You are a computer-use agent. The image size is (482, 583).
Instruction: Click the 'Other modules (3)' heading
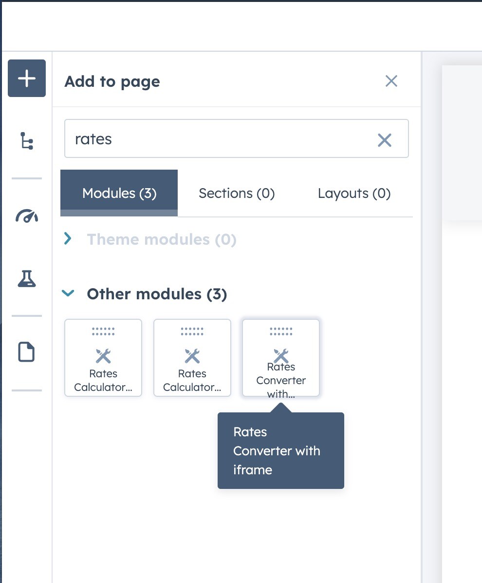click(x=156, y=294)
